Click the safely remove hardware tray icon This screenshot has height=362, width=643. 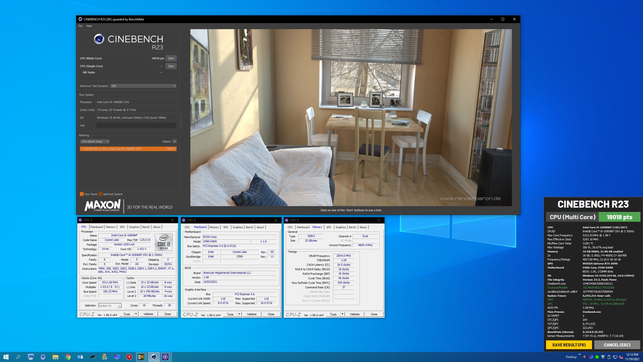pyautogui.click(x=609, y=357)
